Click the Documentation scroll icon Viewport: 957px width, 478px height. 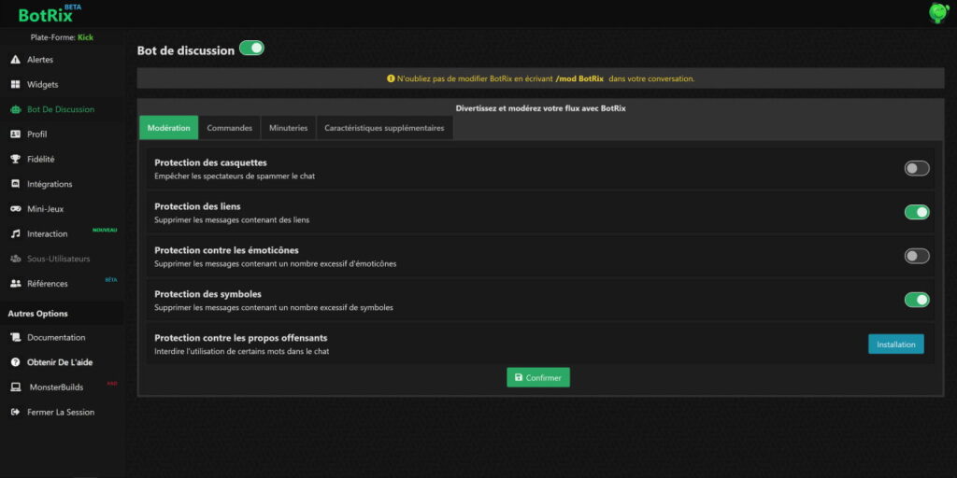tap(16, 337)
